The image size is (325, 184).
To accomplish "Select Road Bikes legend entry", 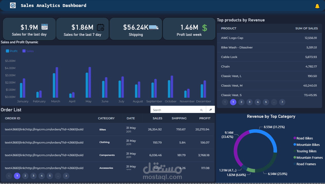I will tap(303, 138).
